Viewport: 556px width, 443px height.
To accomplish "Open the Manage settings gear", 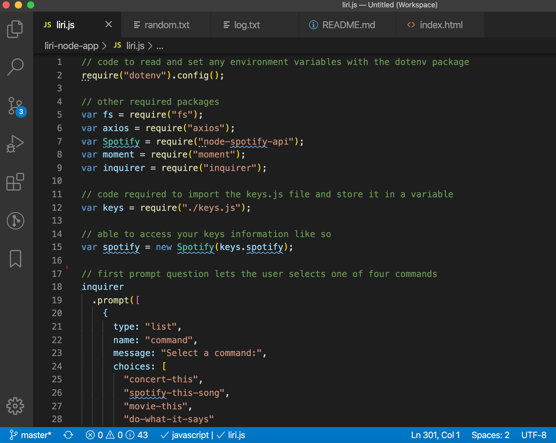I will click(15, 406).
